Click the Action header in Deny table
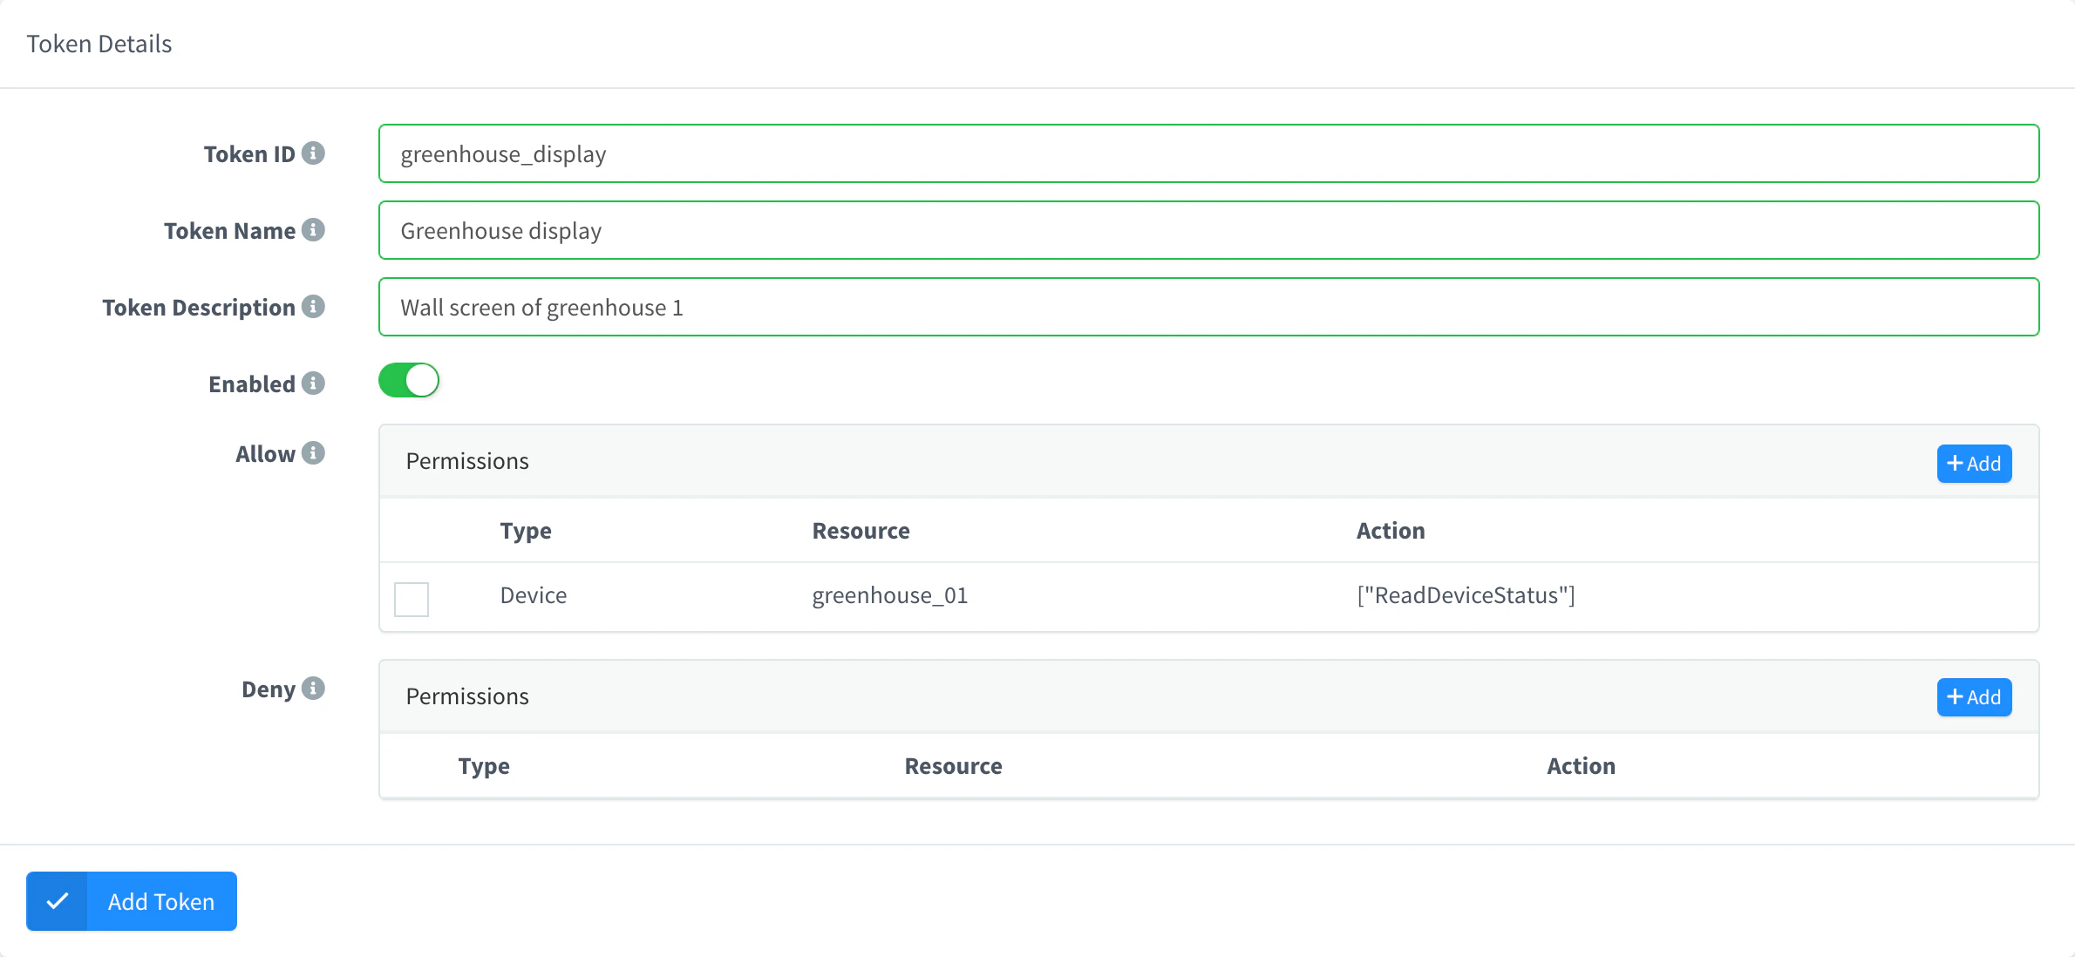 click(1581, 766)
